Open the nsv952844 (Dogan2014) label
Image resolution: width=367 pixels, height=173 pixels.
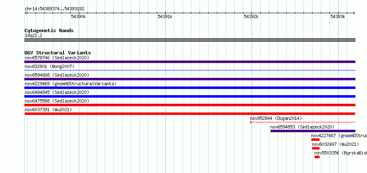(276, 118)
